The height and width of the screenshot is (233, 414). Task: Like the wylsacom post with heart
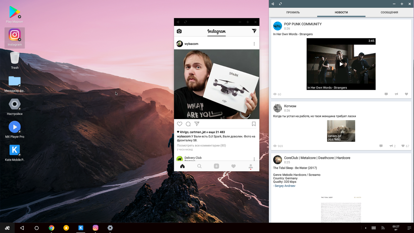click(180, 124)
